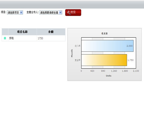Click the 收支表 chart title
144x113 pixels.
tap(104, 33)
